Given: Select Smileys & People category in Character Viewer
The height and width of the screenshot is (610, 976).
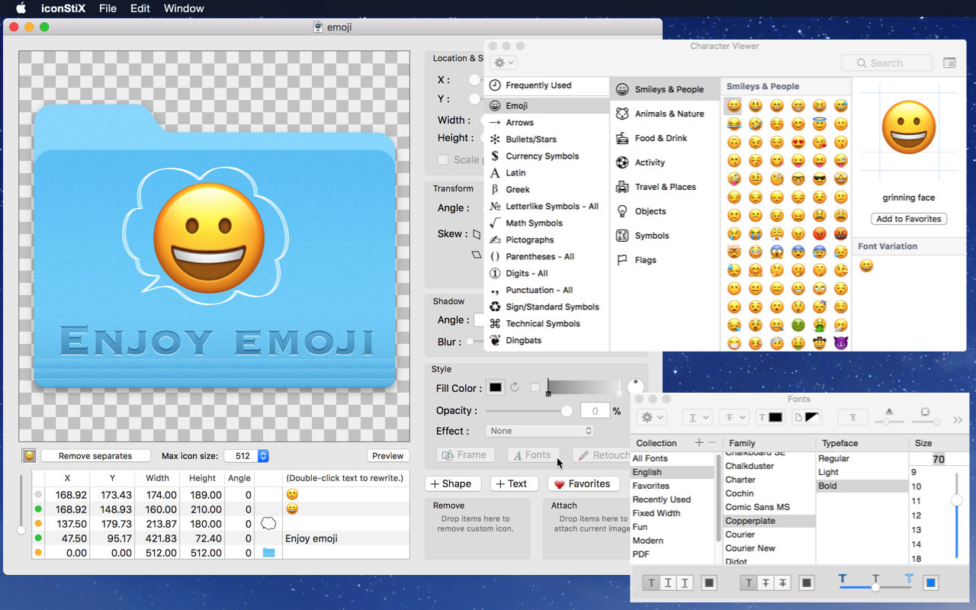Looking at the screenshot, I should click(665, 89).
